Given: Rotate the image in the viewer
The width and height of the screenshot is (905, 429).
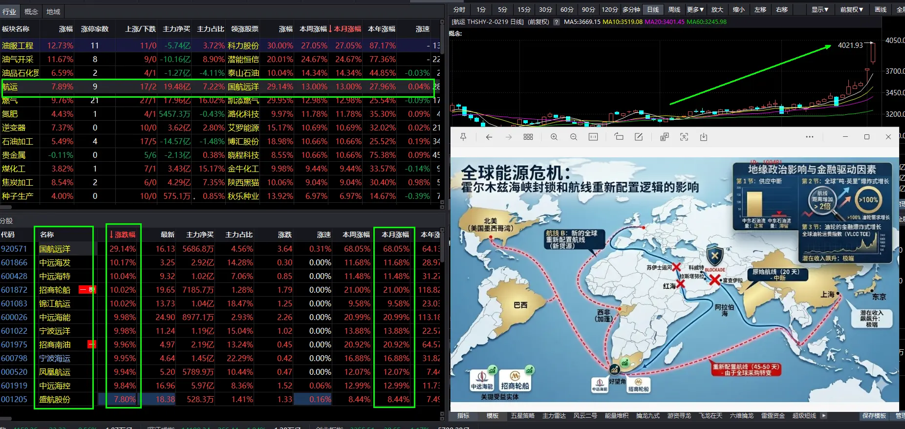Looking at the screenshot, I should (619, 137).
